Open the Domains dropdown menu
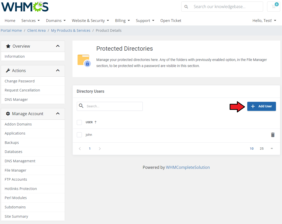Viewport: 282px width, 224px height. click(x=56, y=20)
